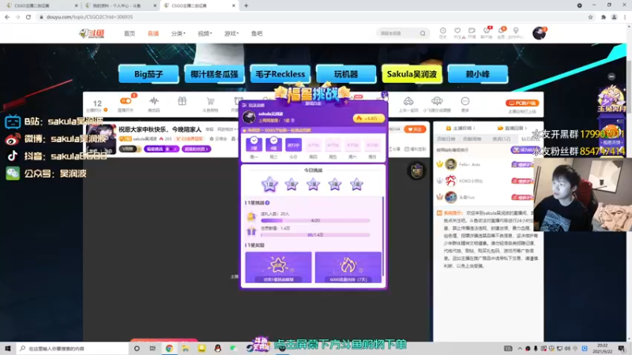Open the super fan group badge
This screenshot has width=632, height=355.
pos(196,149)
